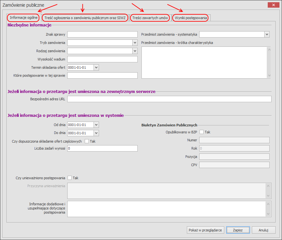Click the Które postępowanie w tej sprawie field

coord(102,75)
